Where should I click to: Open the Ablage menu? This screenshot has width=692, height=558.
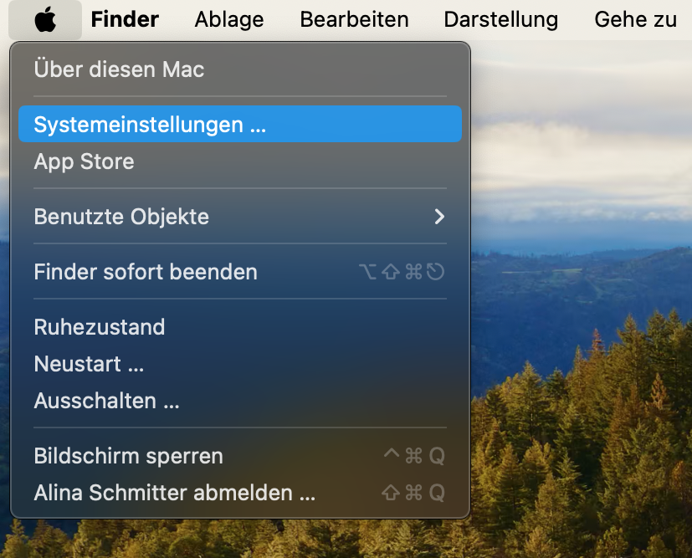click(x=229, y=19)
